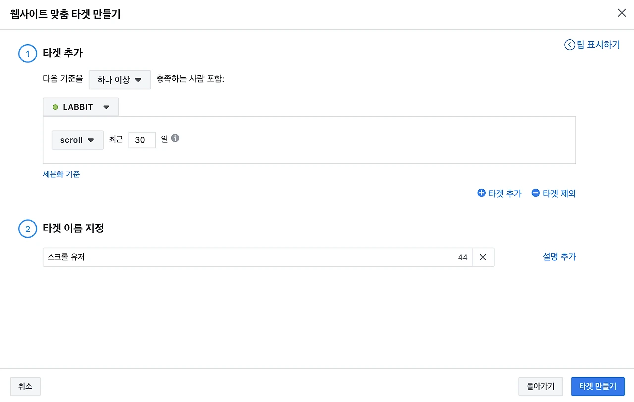Focus the 30 days input field
Screen dimensions: 634x402
point(142,140)
